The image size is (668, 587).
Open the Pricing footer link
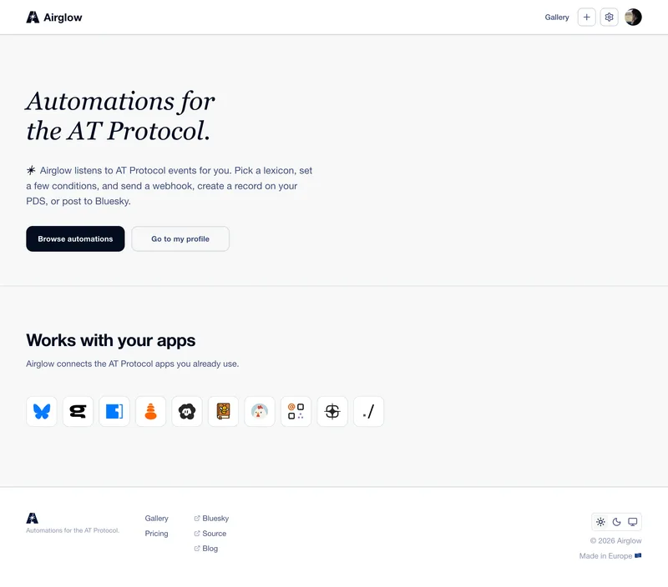tap(156, 534)
